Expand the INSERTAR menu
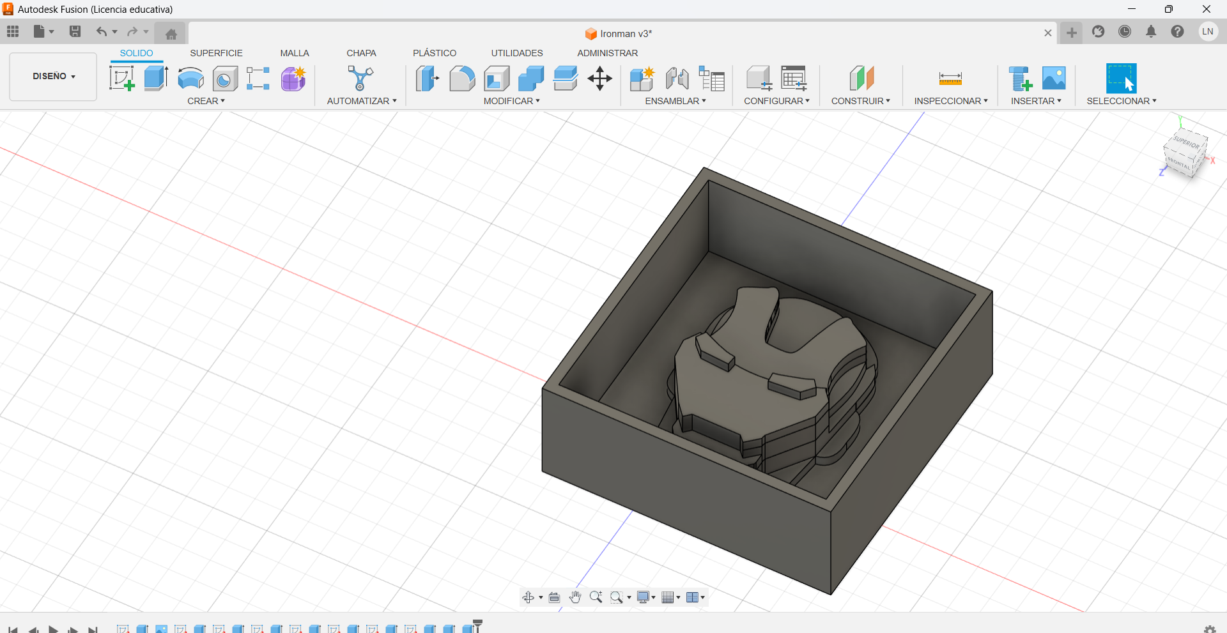Viewport: 1227px width, 633px height. [1036, 101]
